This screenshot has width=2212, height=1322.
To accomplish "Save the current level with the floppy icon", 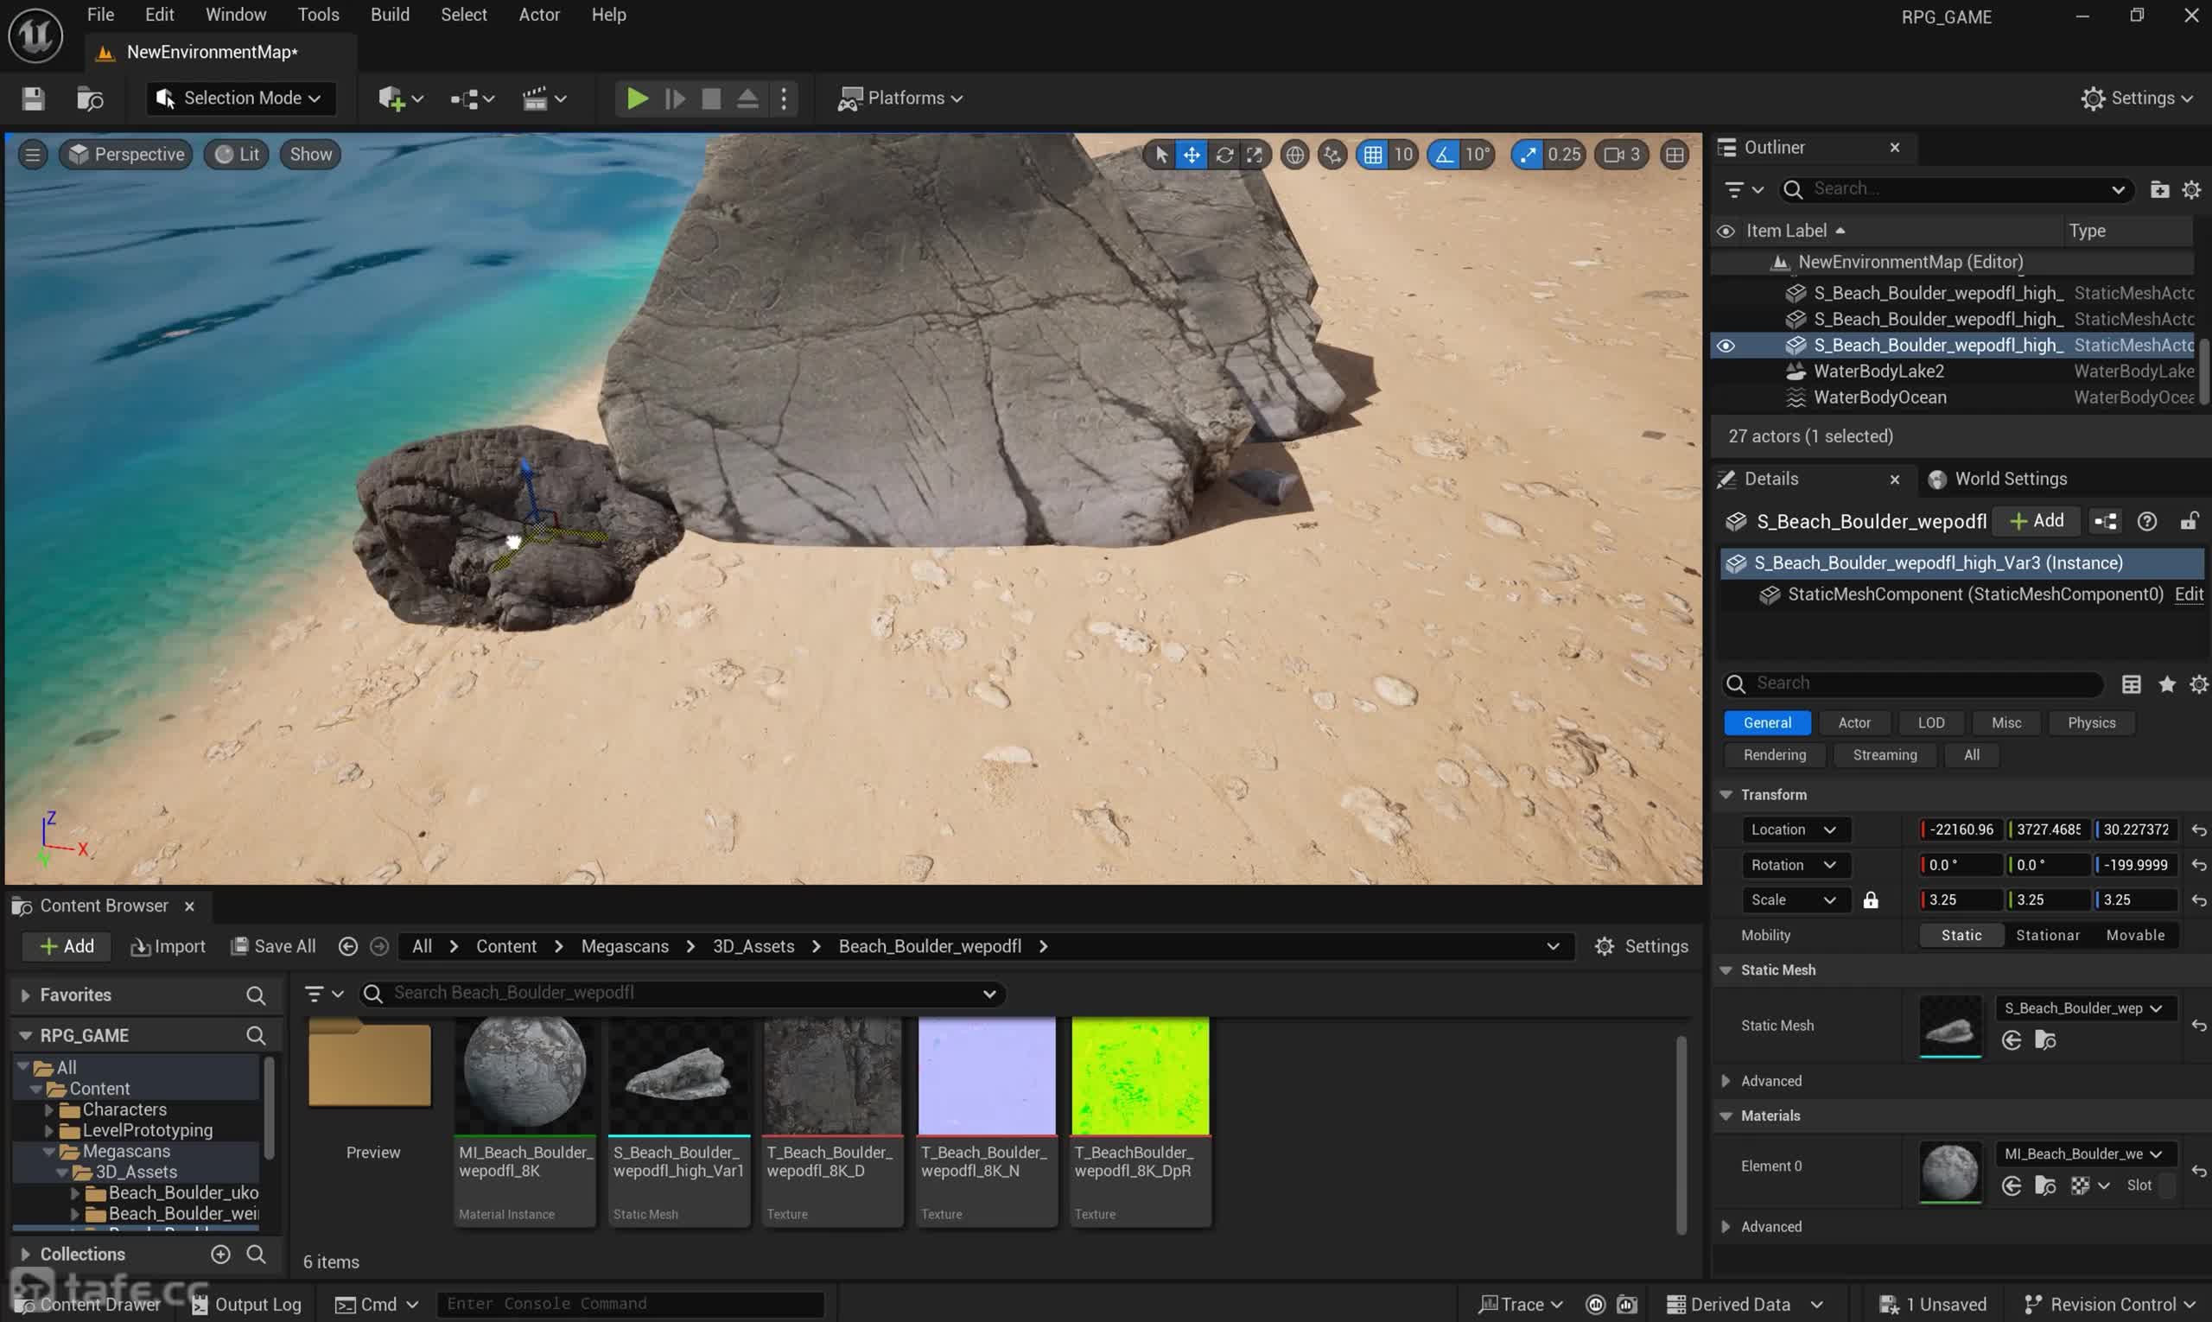I will [x=33, y=98].
